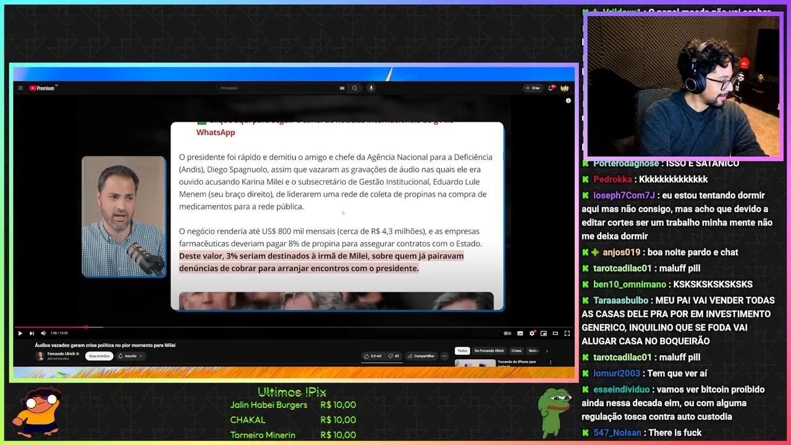Click chat username lomuri2003
This screenshot has width=791, height=445.
[x=617, y=373]
